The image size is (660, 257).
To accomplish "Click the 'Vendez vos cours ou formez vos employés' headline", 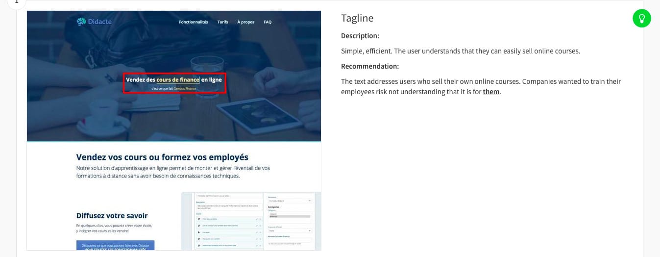I will [x=162, y=157].
